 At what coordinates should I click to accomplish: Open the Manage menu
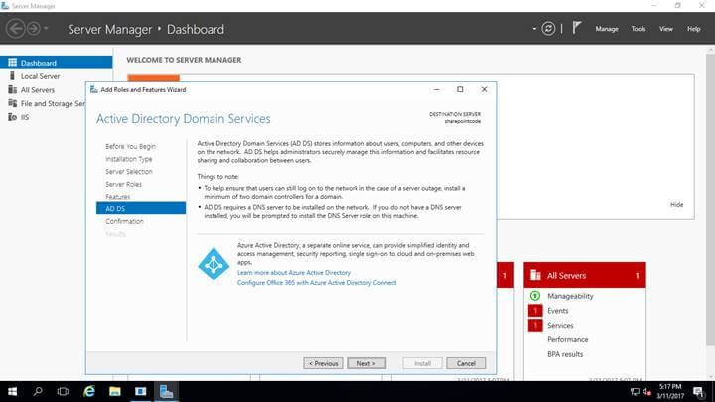click(607, 29)
